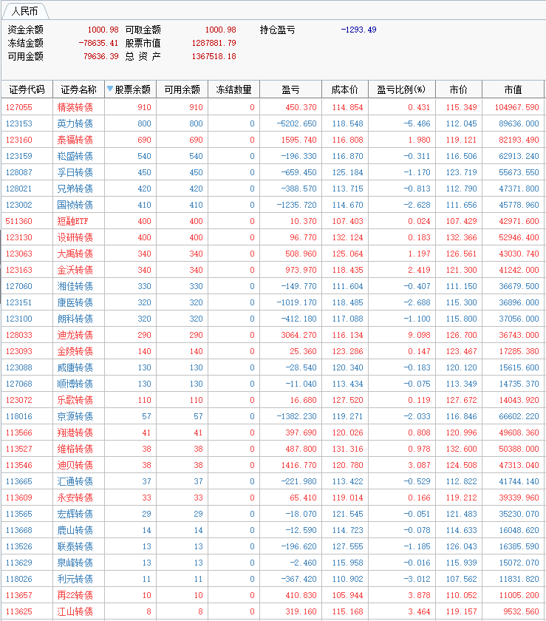Select the 汇通转债 holding
This screenshot has width=546, height=621.
[x=75, y=481]
